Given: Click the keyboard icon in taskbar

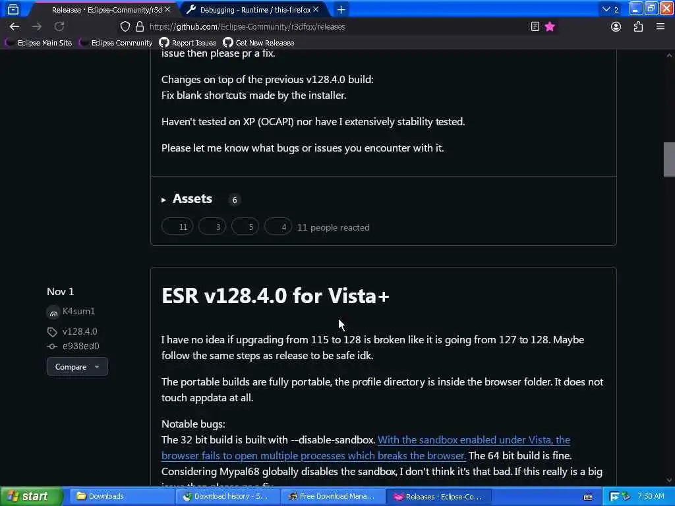Looking at the screenshot, I should (587, 497).
